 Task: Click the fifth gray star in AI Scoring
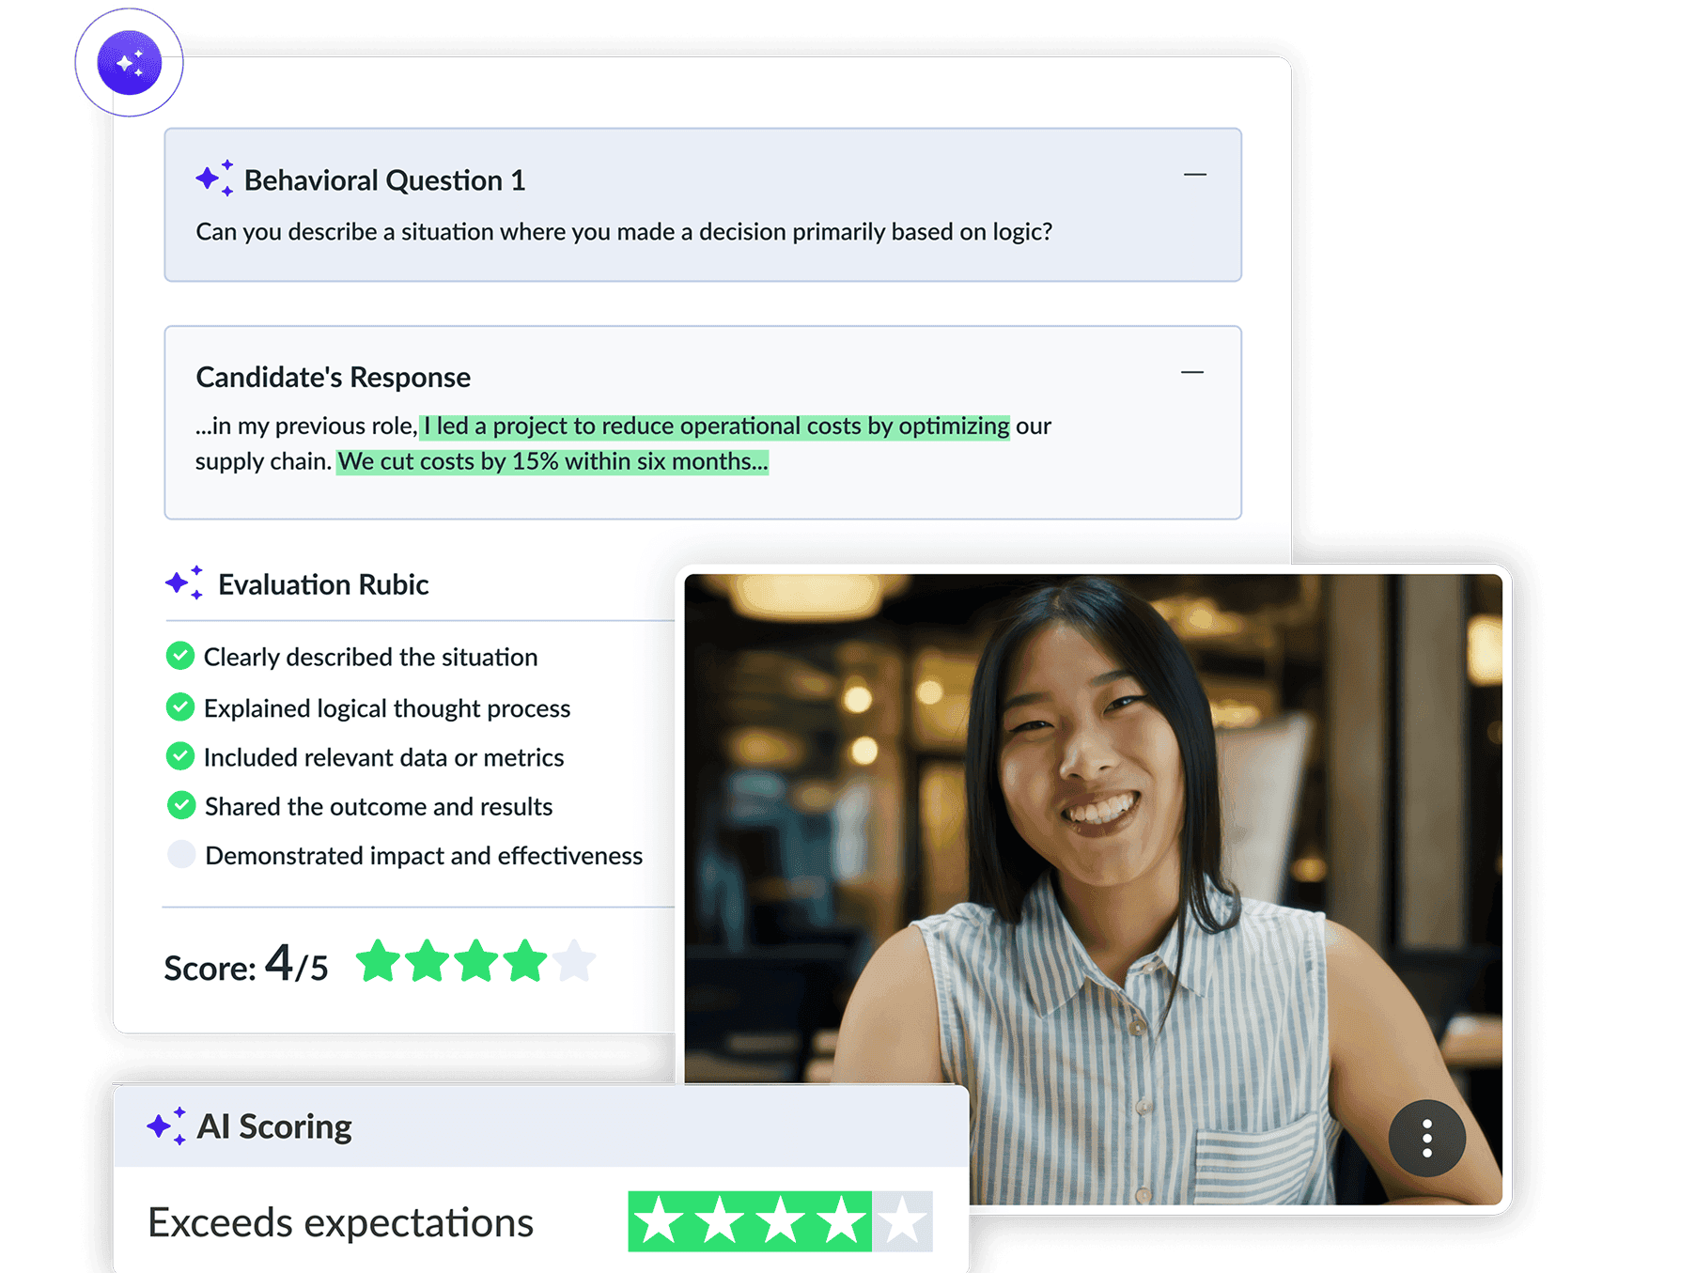pos(902,1221)
